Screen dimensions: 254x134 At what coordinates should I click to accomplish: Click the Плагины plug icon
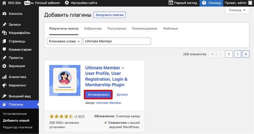4,104
